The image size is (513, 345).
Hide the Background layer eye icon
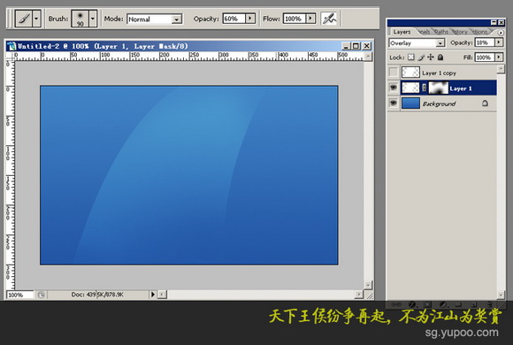(x=394, y=103)
